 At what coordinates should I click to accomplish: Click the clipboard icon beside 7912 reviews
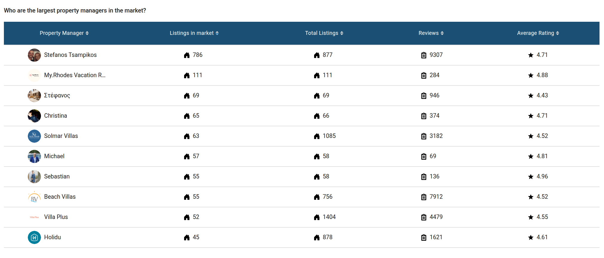click(x=424, y=197)
